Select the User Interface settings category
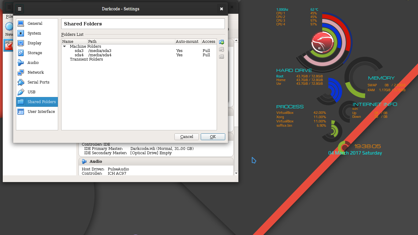Screen dimensions: 418x235 (37, 112)
